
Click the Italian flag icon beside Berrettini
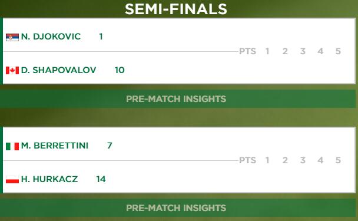point(12,146)
